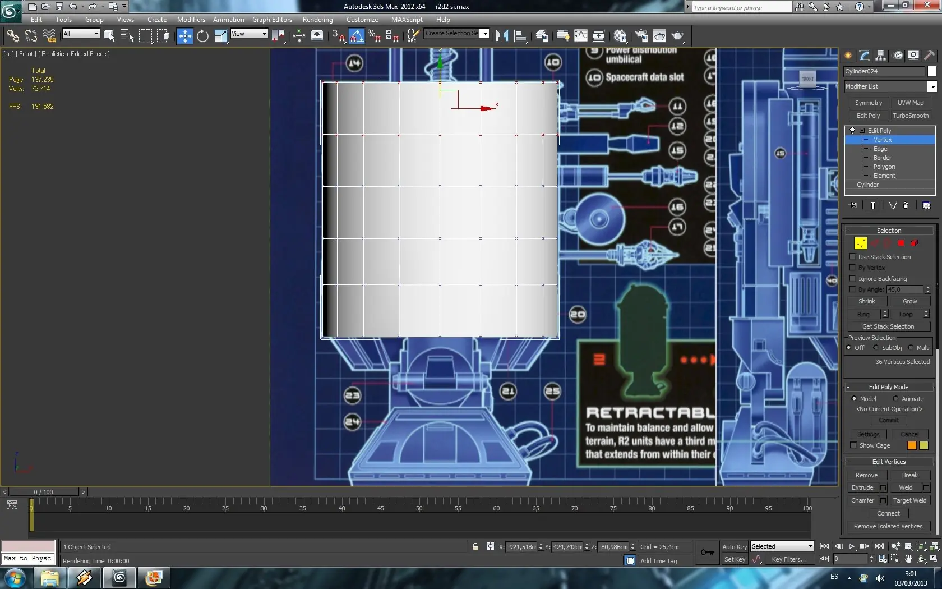The width and height of the screenshot is (942, 589).
Task: Collapse the Edit Poly modifier tree
Action: [x=862, y=131]
